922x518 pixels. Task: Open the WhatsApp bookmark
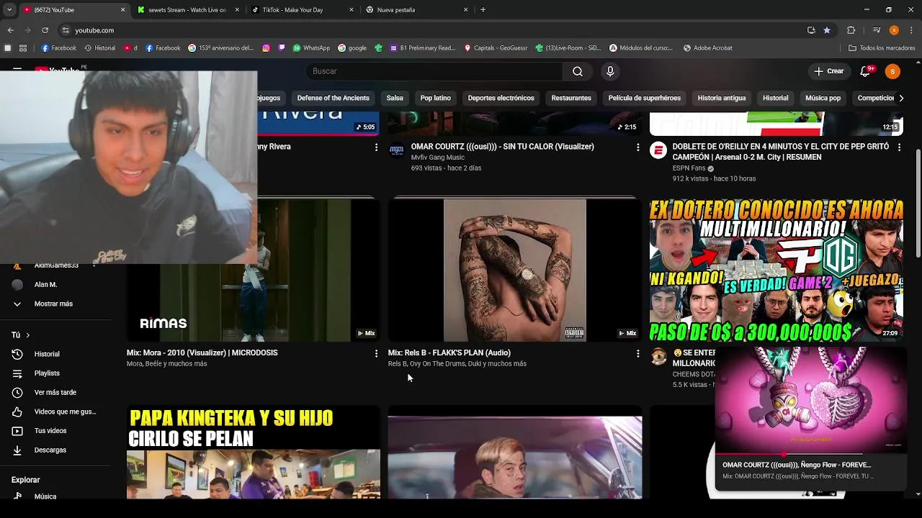311,48
